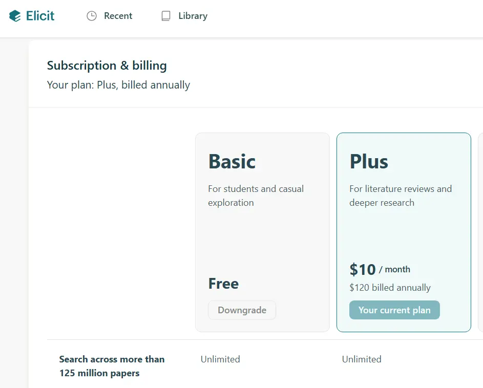Open the Recent menu item
483x388 pixels.
(x=109, y=16)
